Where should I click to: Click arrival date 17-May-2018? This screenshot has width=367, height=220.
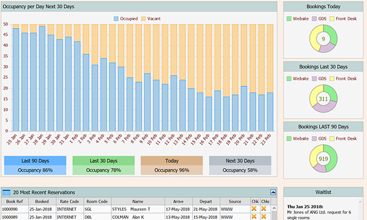click(x=178, y=209)
